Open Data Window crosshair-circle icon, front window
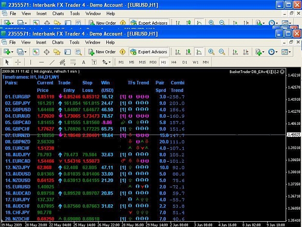The image size is (302, 227). 46,52
